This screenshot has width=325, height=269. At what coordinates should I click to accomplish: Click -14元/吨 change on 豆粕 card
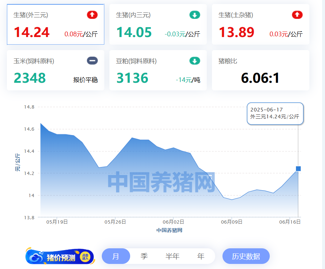[188, 80]
